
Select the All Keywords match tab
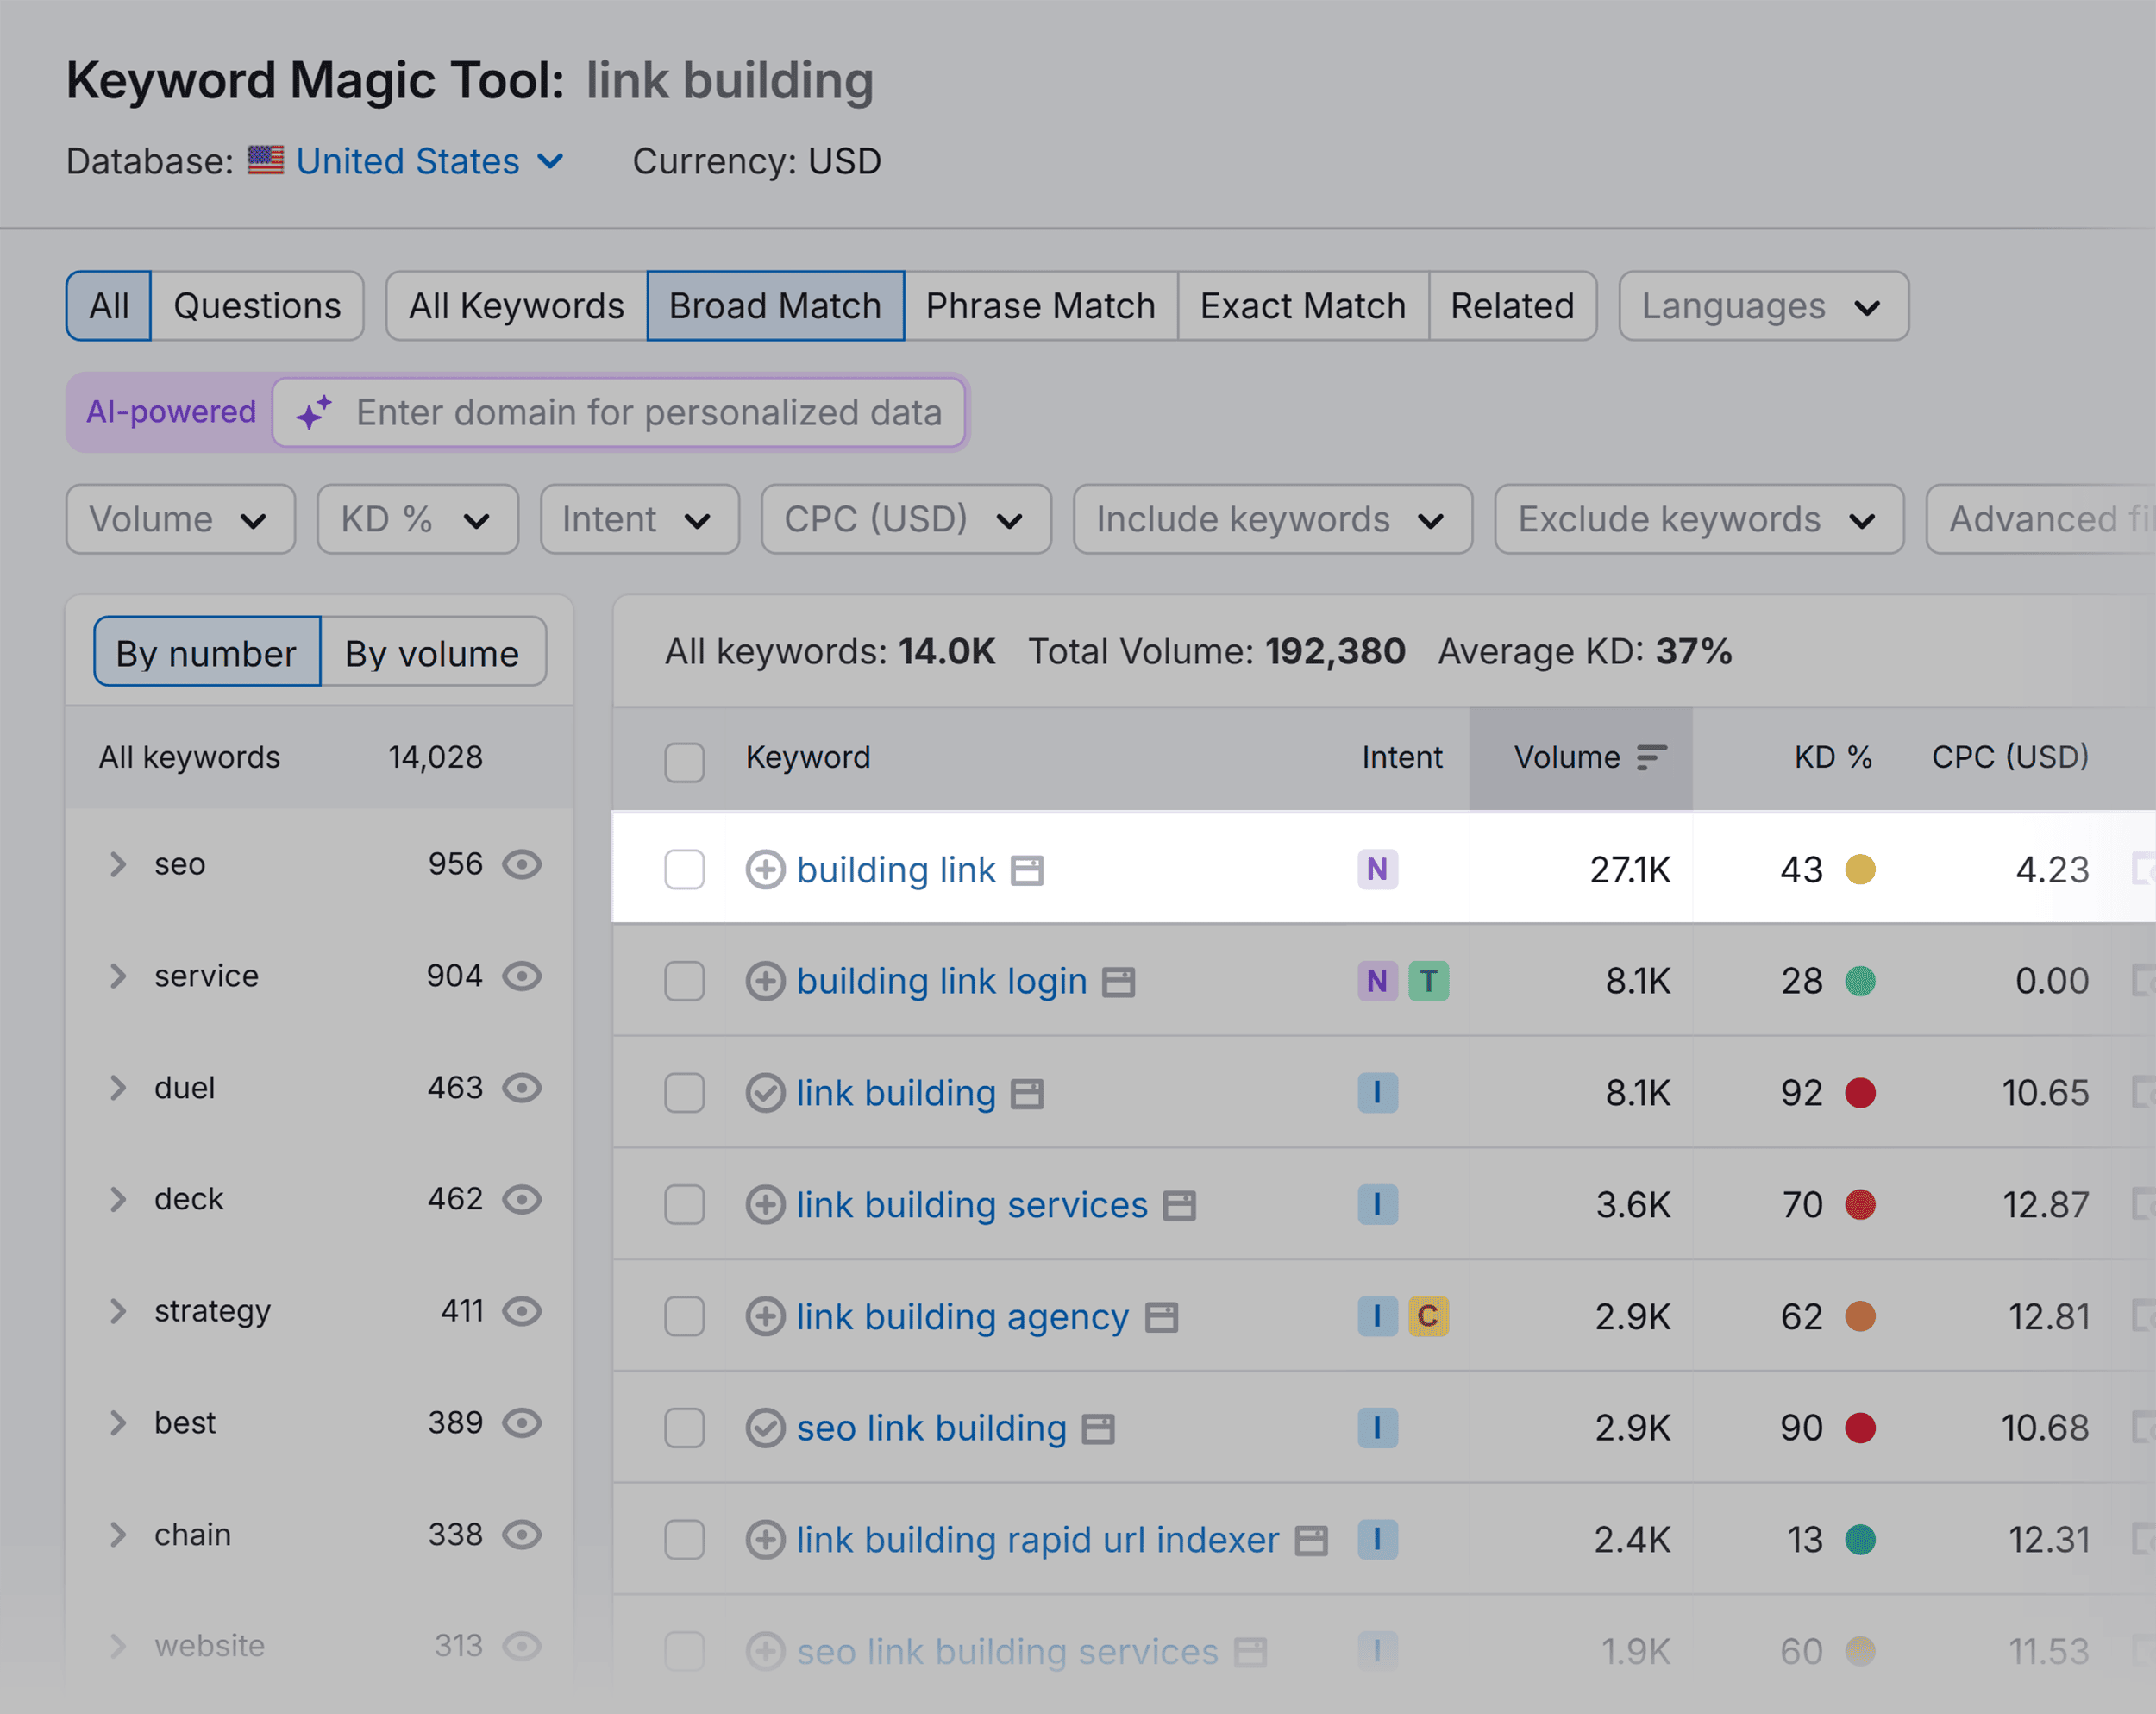517,306
